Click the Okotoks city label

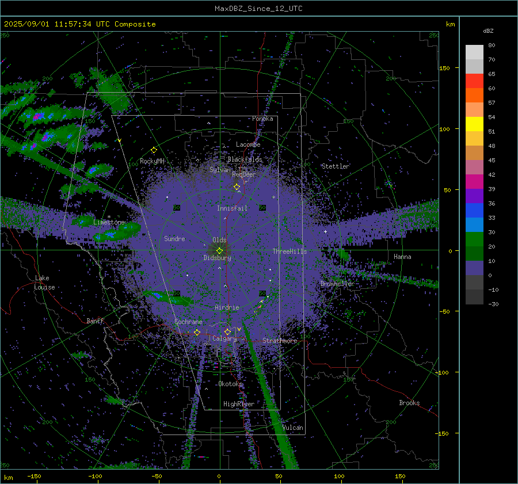[x=231, y=384]
